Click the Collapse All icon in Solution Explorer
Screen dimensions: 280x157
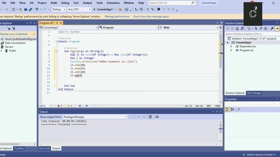tap(261, 28)
